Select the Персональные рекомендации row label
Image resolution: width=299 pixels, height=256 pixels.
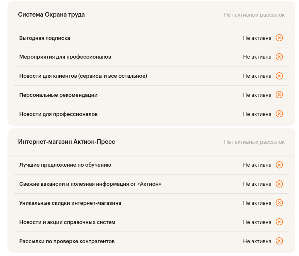[58, 95]
